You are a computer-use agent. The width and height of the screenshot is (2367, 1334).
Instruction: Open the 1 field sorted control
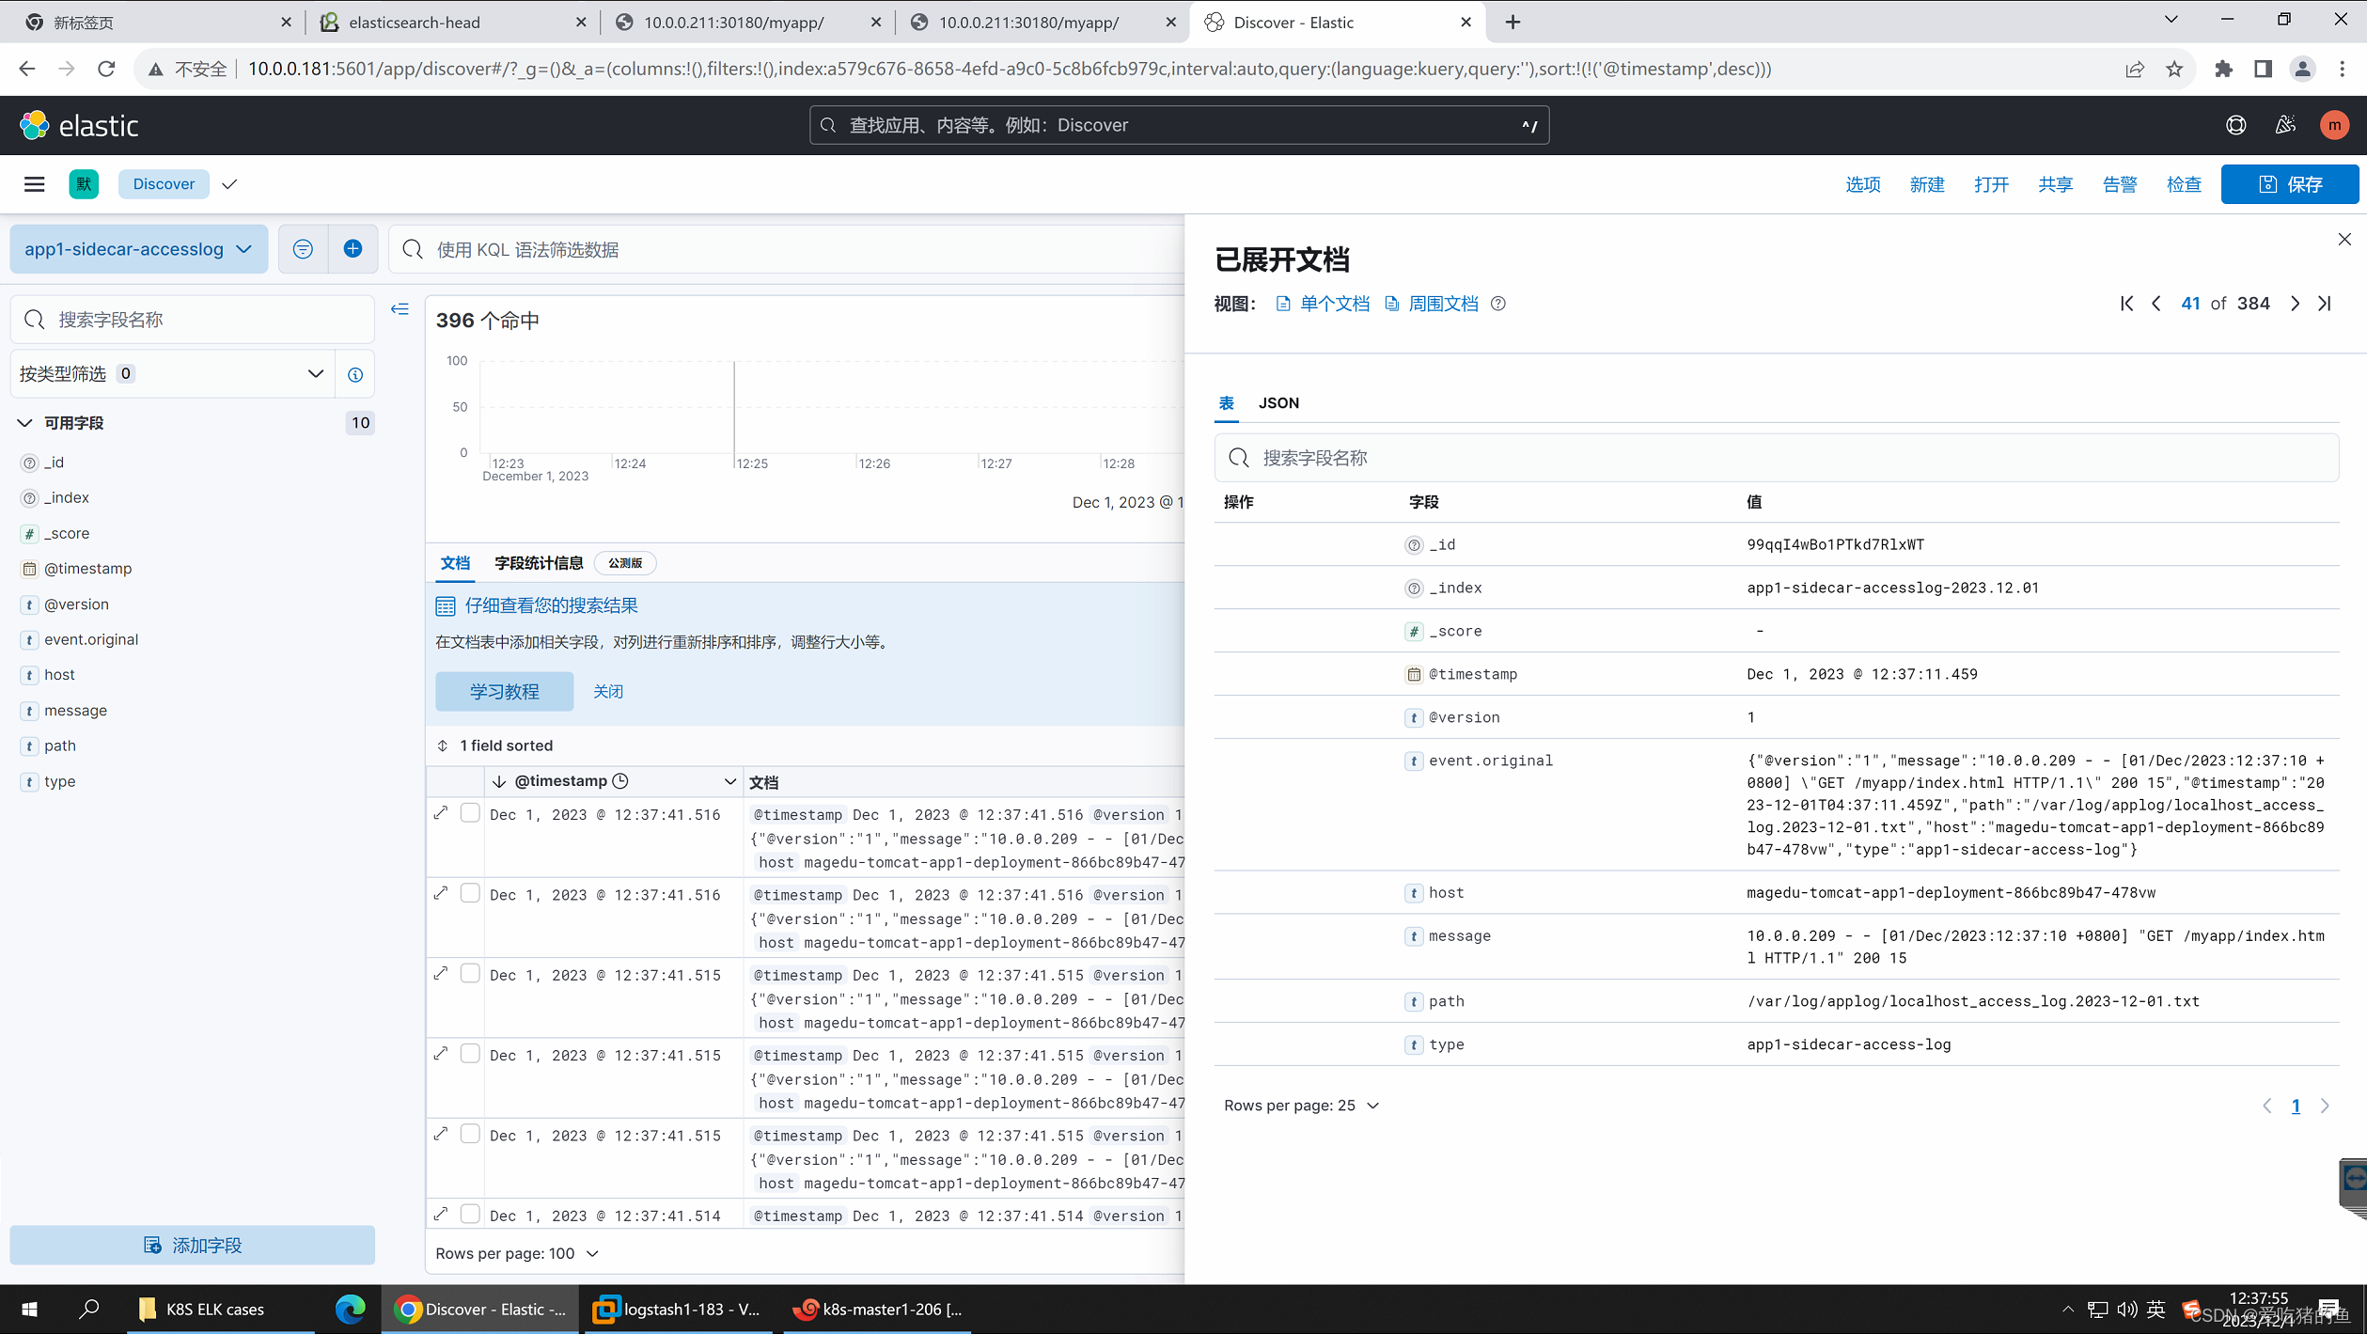[495, 745]
